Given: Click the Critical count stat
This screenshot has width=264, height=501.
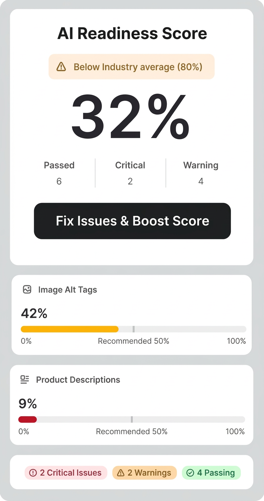Looking at the screenshot, I should tap(130, 173).
